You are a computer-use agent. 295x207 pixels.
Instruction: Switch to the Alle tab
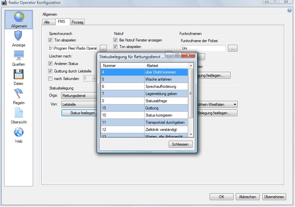pyautogui.click(x=47, y=22)
